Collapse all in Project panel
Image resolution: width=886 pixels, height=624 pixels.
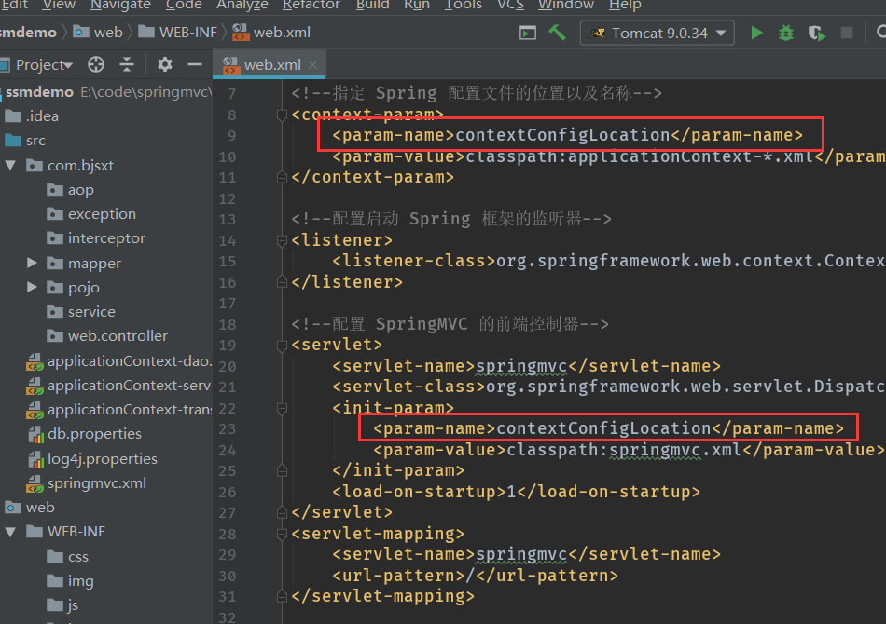127,64
